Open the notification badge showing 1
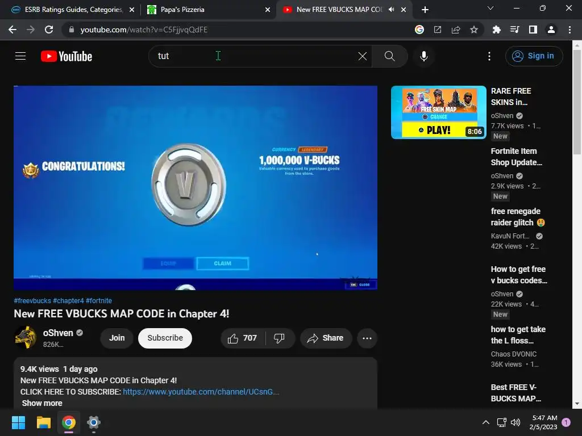 click(566, 422)
